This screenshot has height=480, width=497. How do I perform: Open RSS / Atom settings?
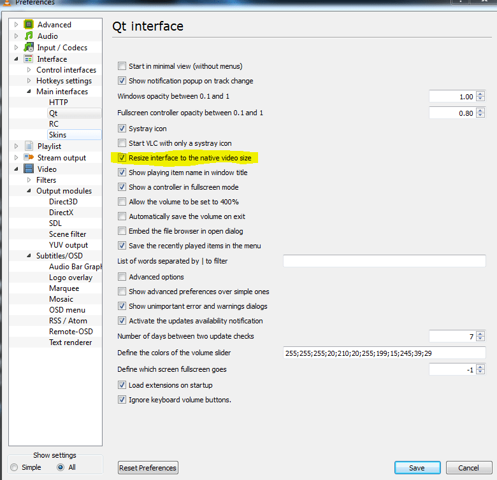[68, 321]
